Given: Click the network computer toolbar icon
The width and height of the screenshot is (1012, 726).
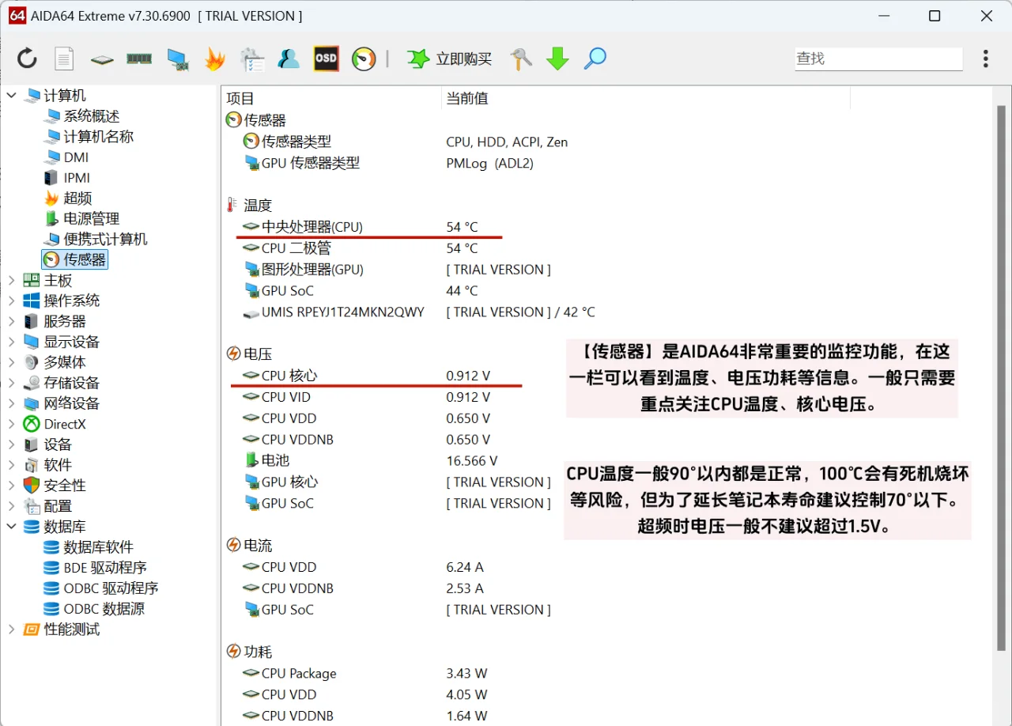Looking at the screenshot, I should tap(177, 59).
